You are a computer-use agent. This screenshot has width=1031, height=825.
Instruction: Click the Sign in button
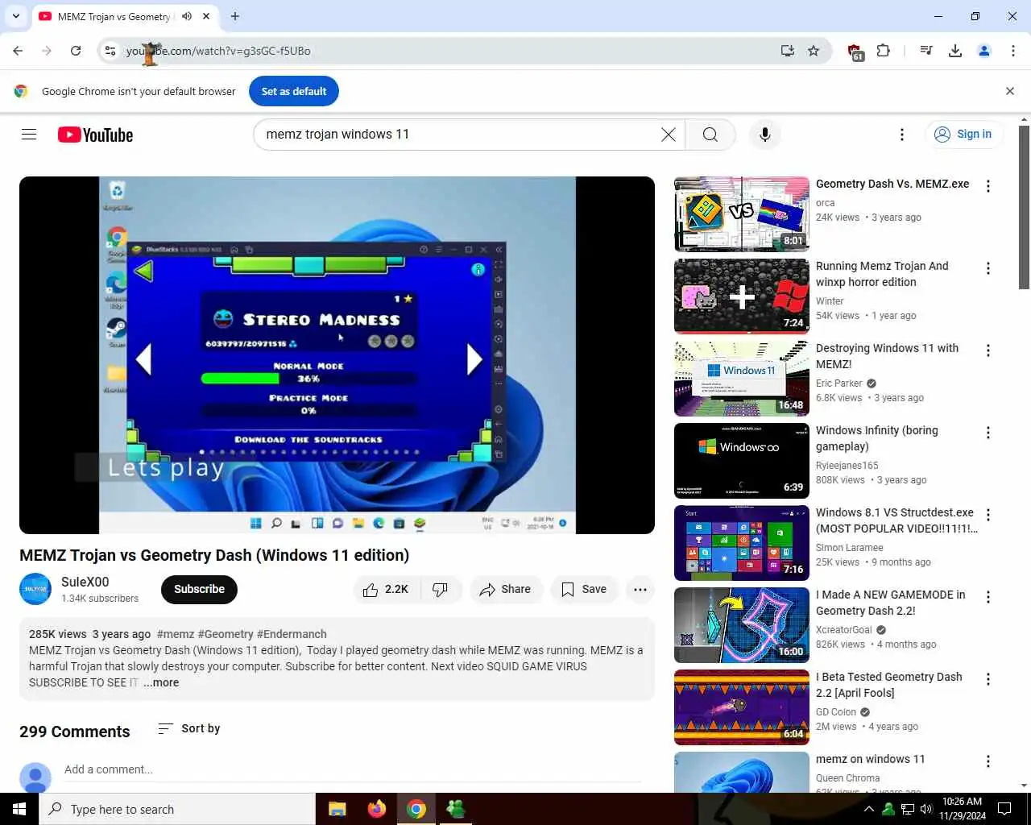coord(963,135)
